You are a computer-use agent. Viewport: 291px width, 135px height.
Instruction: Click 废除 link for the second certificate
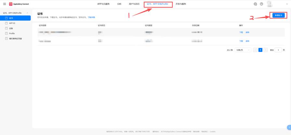coord(247,41)
